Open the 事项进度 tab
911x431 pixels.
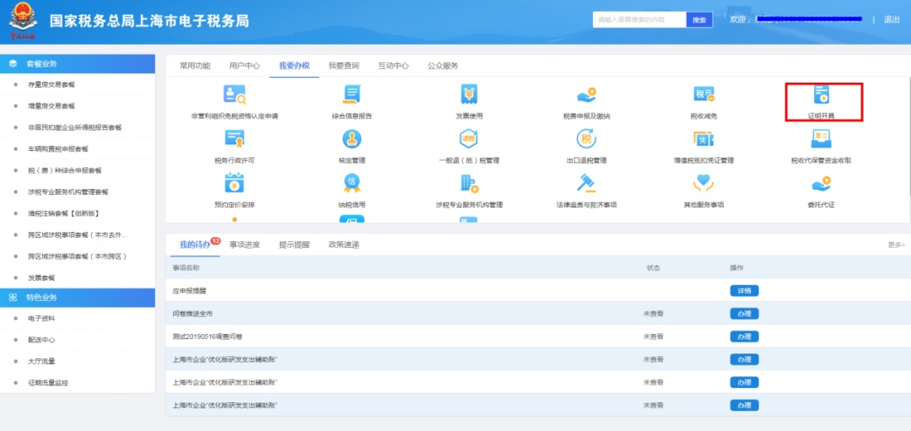(245, 245)
